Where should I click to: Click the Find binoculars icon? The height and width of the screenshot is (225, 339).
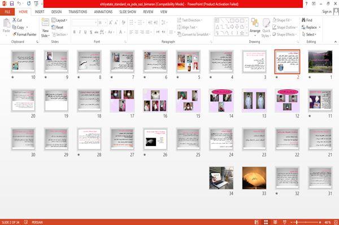(x=303, y=20)
